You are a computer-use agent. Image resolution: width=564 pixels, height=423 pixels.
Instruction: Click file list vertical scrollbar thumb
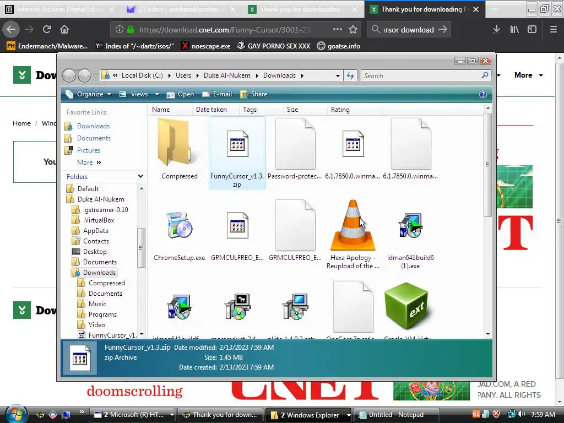[x=487, y=164]
